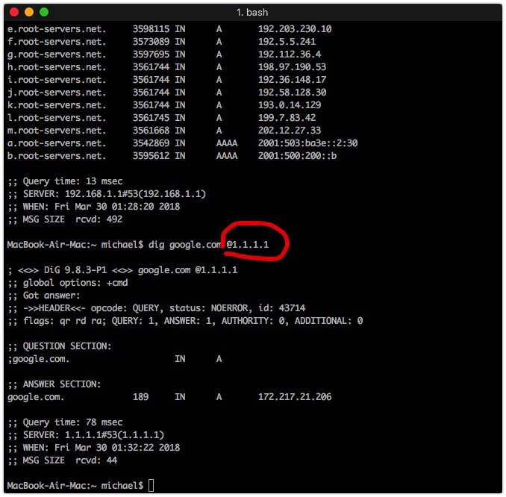The height and width of the screenshot is (497, 506).
Task: Click the @1.1.1.1 argument in the command
Action: [248, 245]
